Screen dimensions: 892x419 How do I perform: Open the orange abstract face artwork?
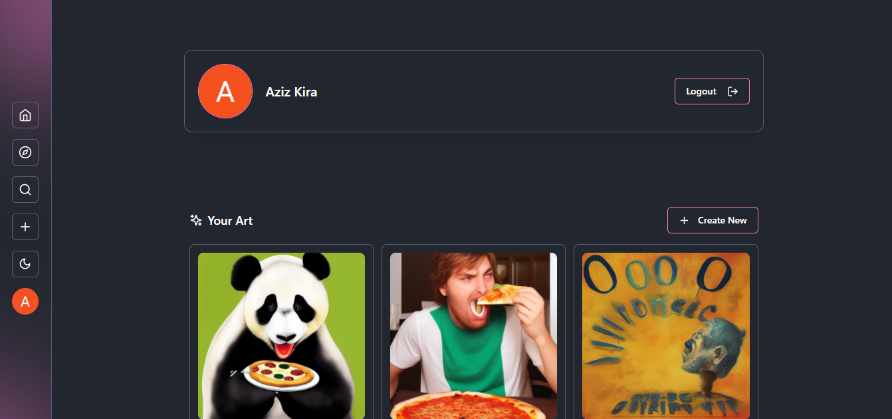666,336
